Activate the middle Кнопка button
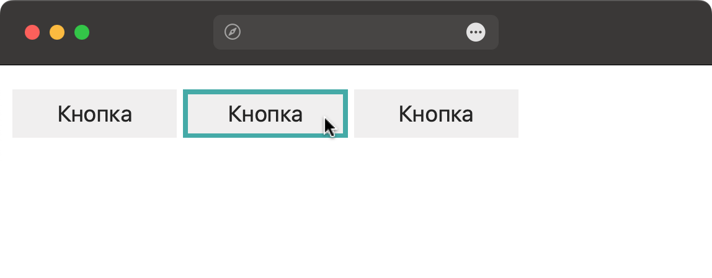Screen dimensions: 712x278 pyautogui.click(x=265, y=114)
